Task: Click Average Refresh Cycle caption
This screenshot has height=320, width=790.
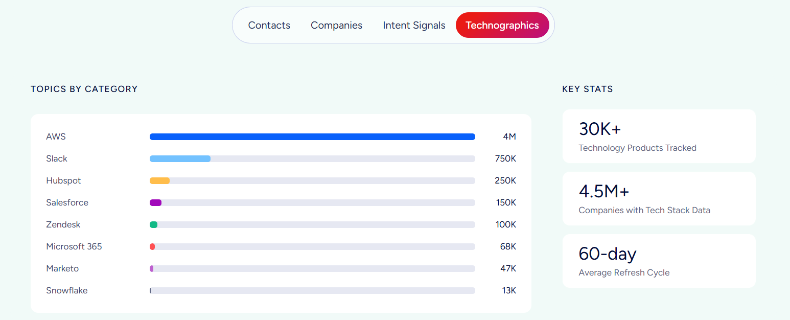Action: pyautogui.click(x=624, y=272)
